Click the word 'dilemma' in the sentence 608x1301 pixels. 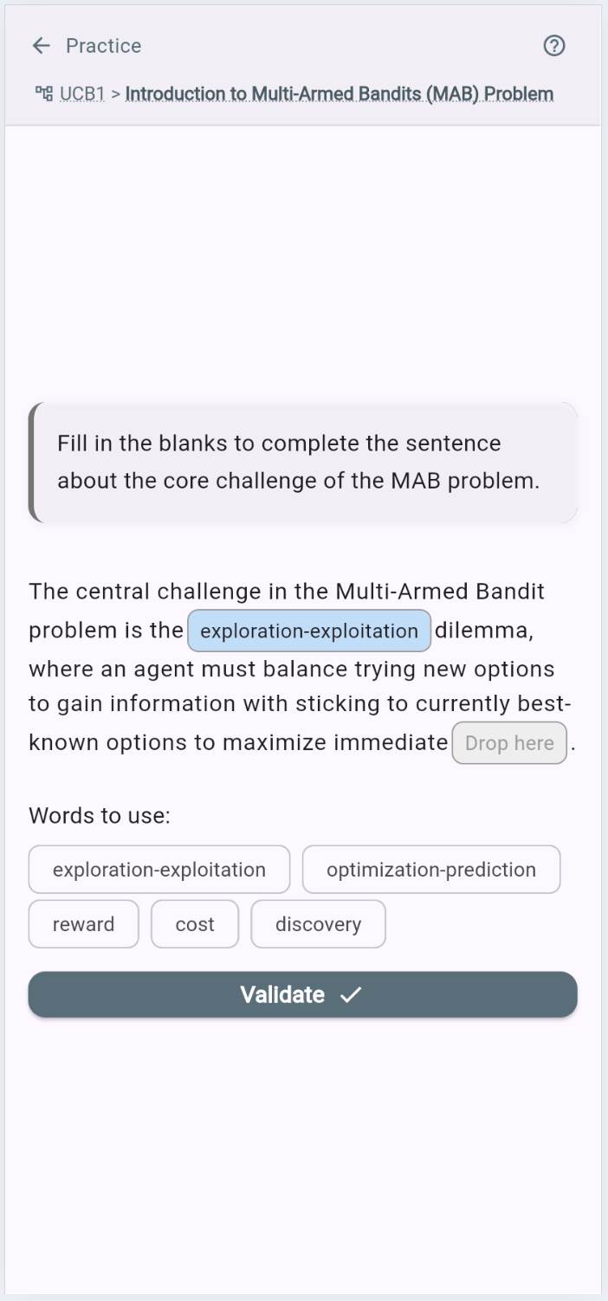coord(482,631)
